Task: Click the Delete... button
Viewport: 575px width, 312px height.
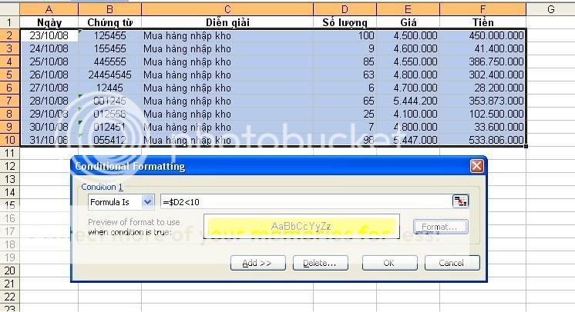Action: [x=320, y=263]
